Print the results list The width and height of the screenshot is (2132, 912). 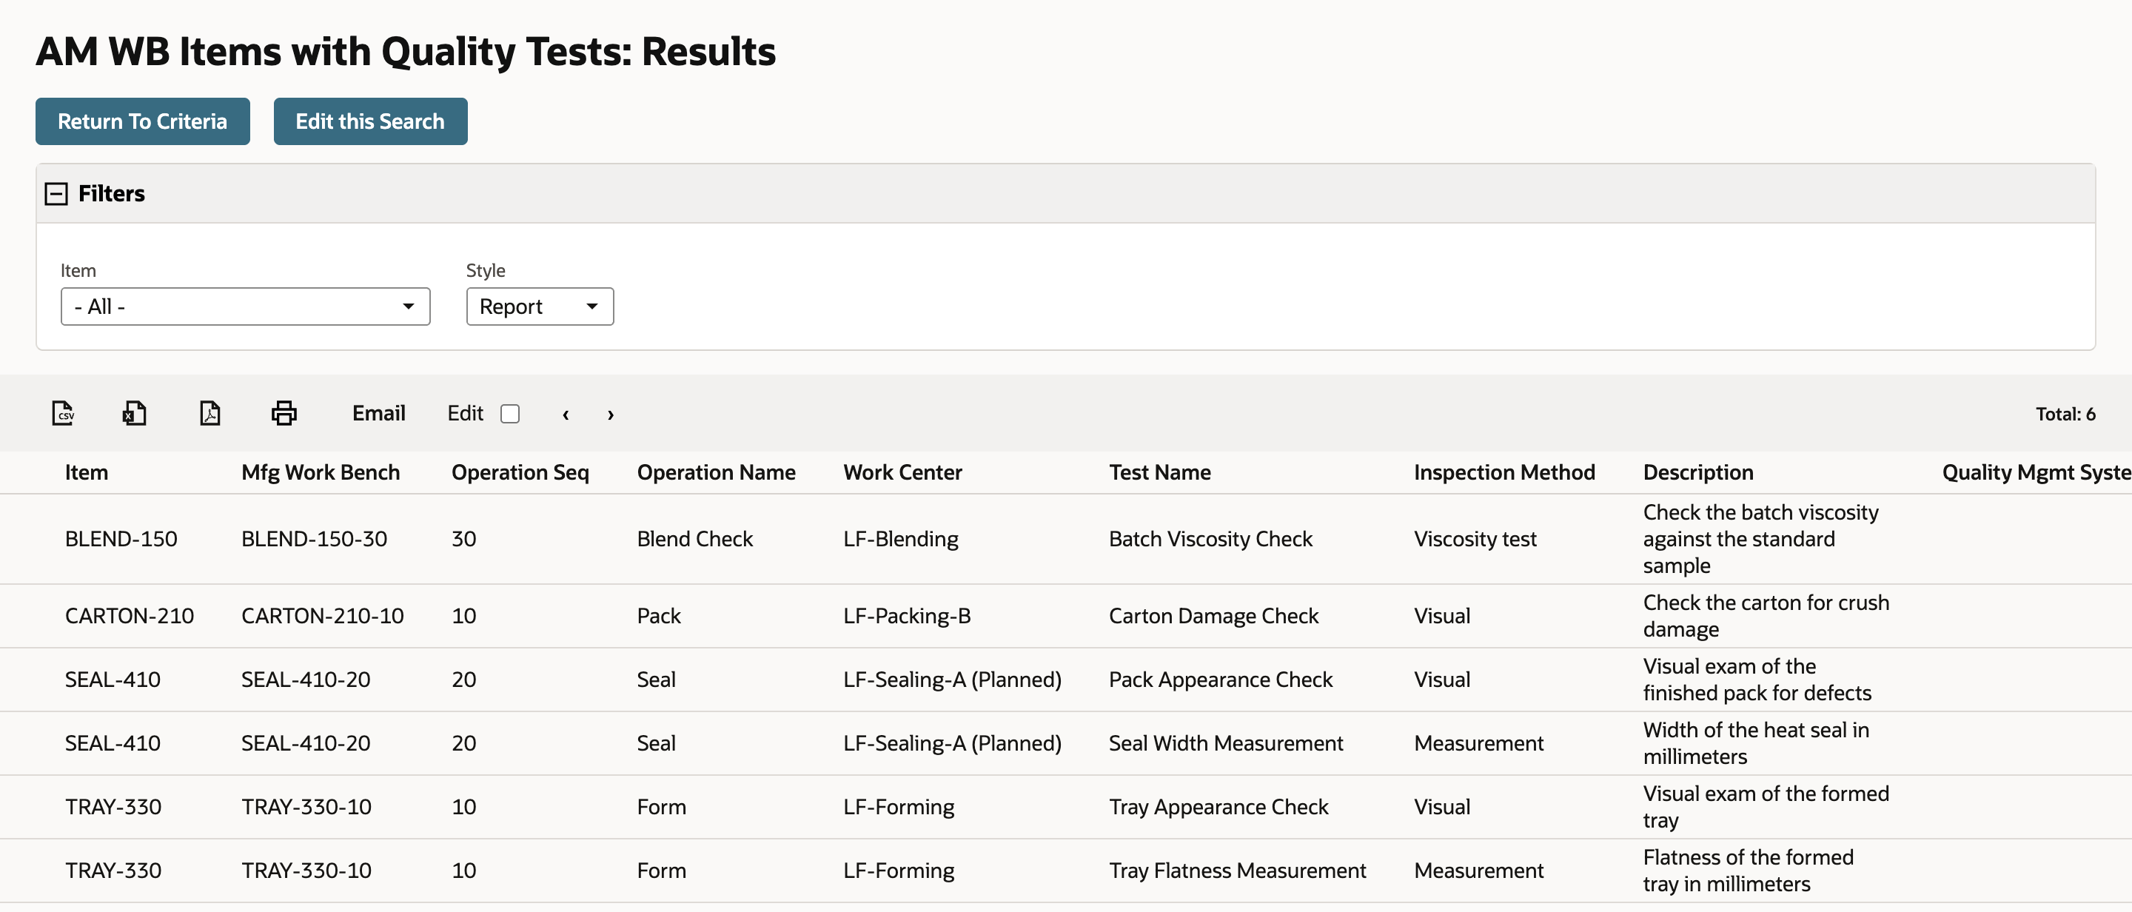tap(284, 413)
